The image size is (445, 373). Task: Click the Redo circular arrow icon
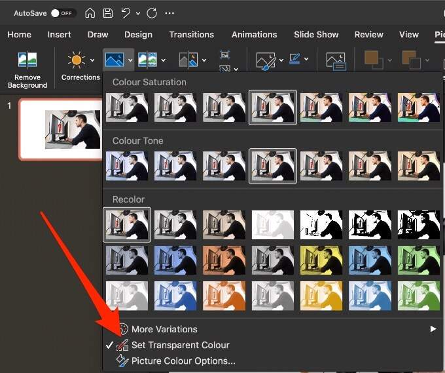click(152, 13)
